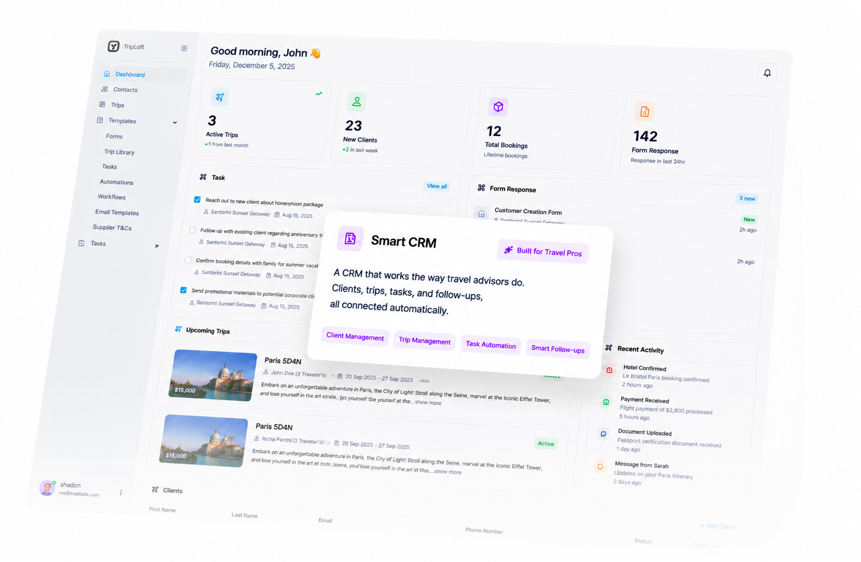The image size is (861, 562).
Task: Open Email Templates in the sidebar
Action: [x=117, y=212]
